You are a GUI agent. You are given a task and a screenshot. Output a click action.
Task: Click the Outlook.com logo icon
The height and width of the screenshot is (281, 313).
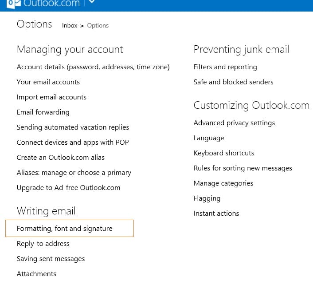point(13,4)
